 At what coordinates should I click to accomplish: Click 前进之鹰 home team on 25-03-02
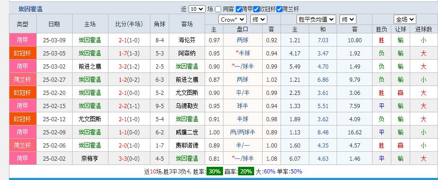[x=90, y=66]
